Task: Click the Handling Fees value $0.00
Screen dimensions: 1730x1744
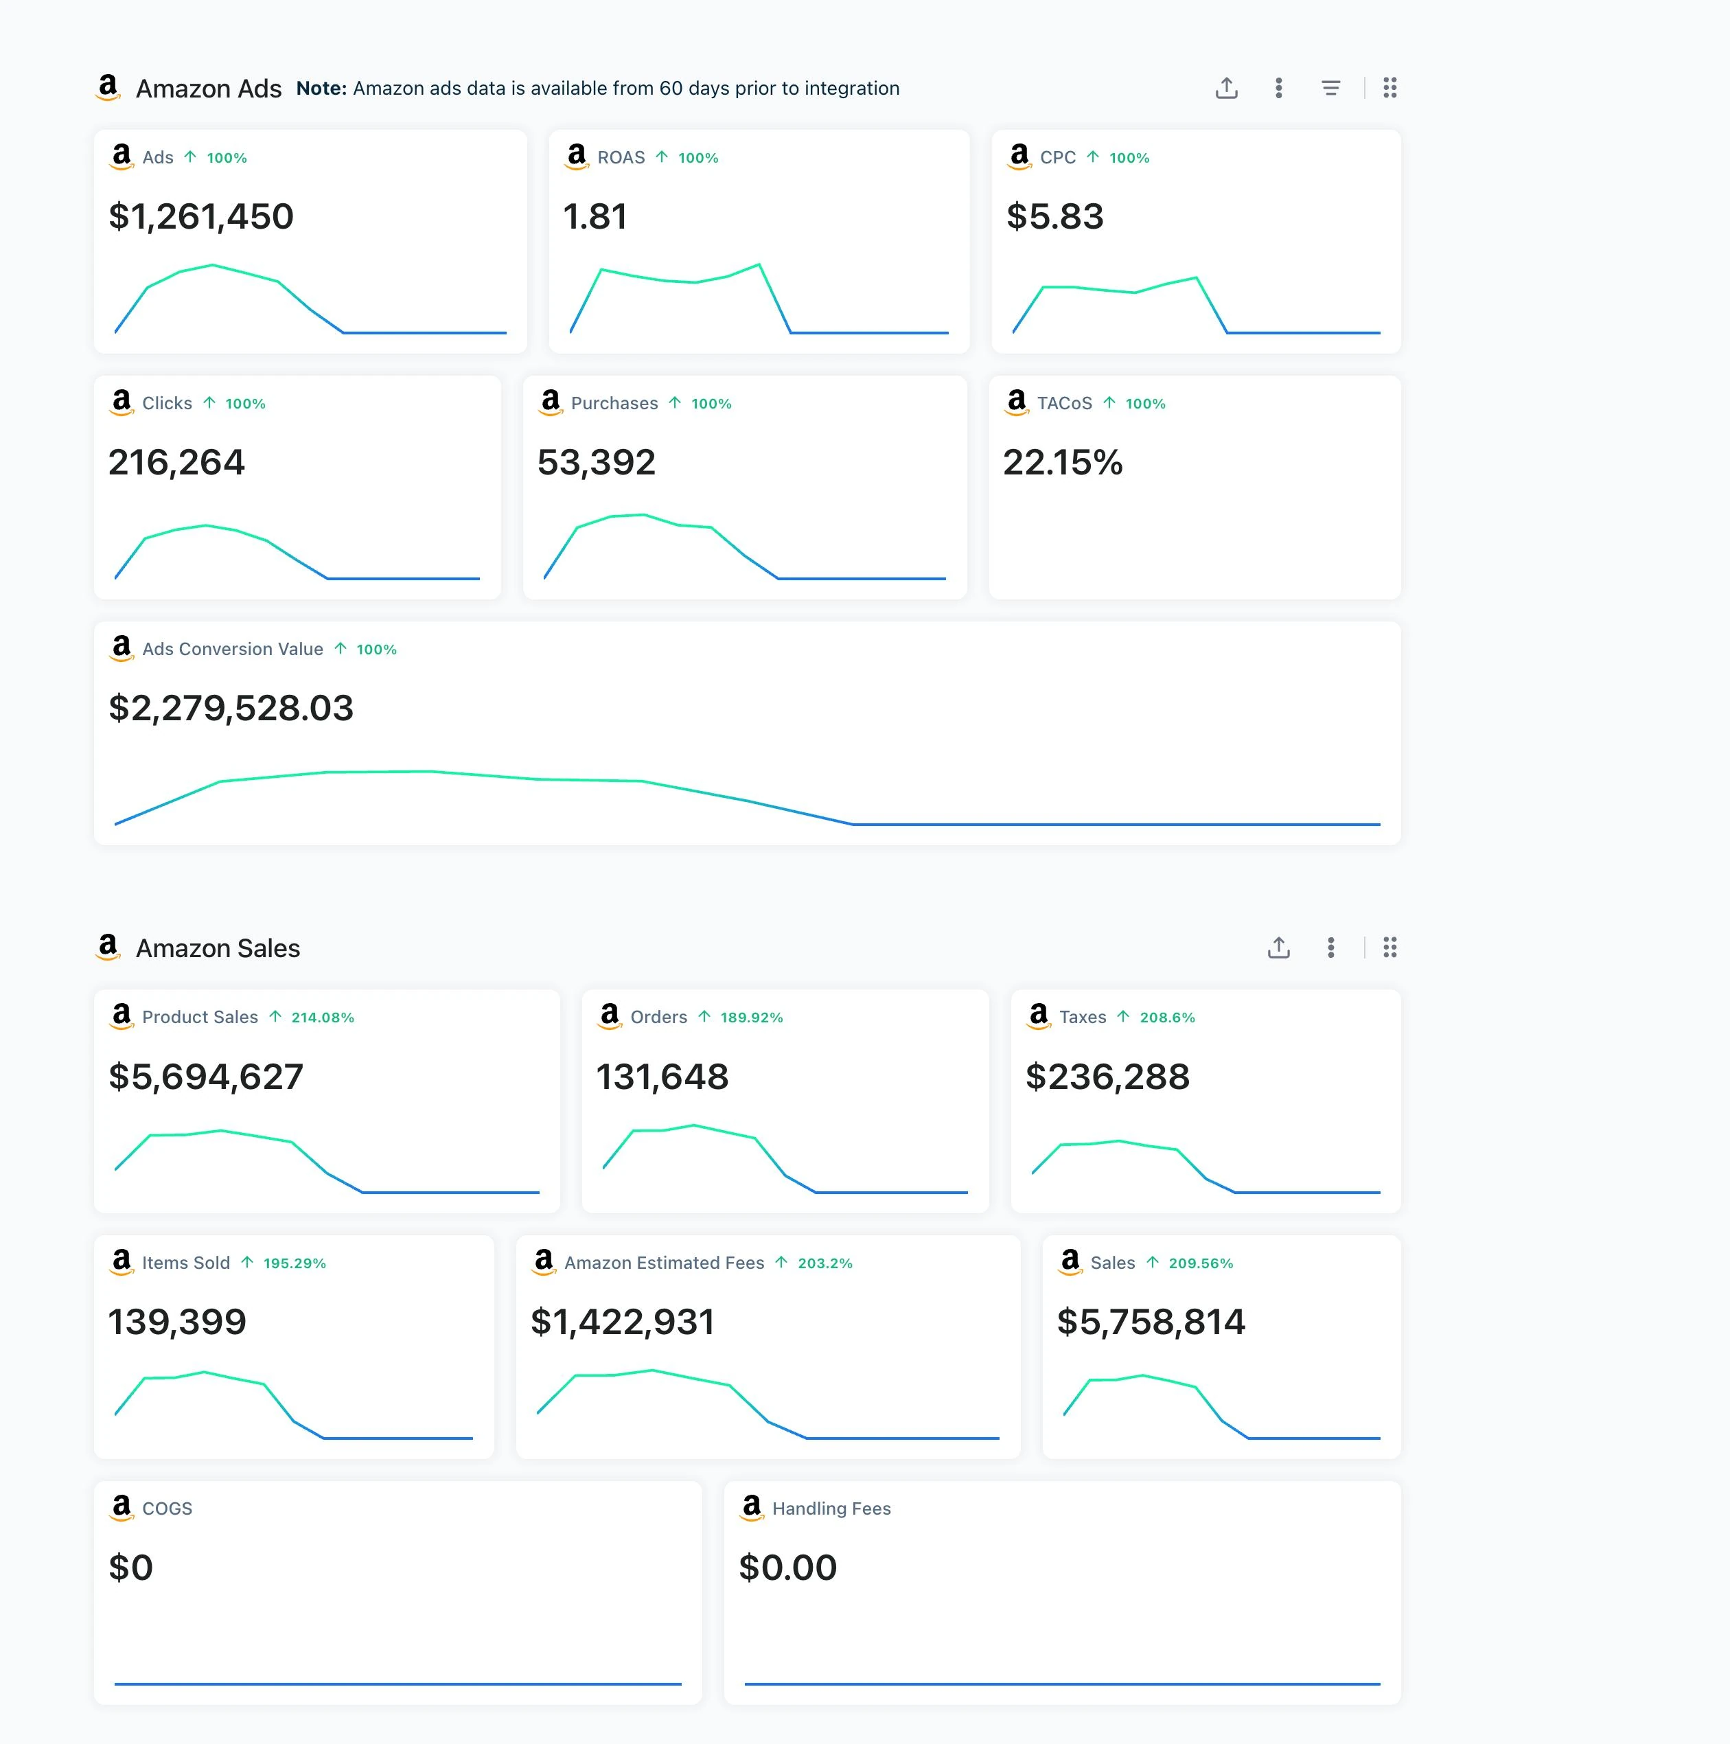Action: (x=788, y=1567)
